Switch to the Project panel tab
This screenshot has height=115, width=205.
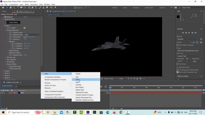tap(4, 11)
